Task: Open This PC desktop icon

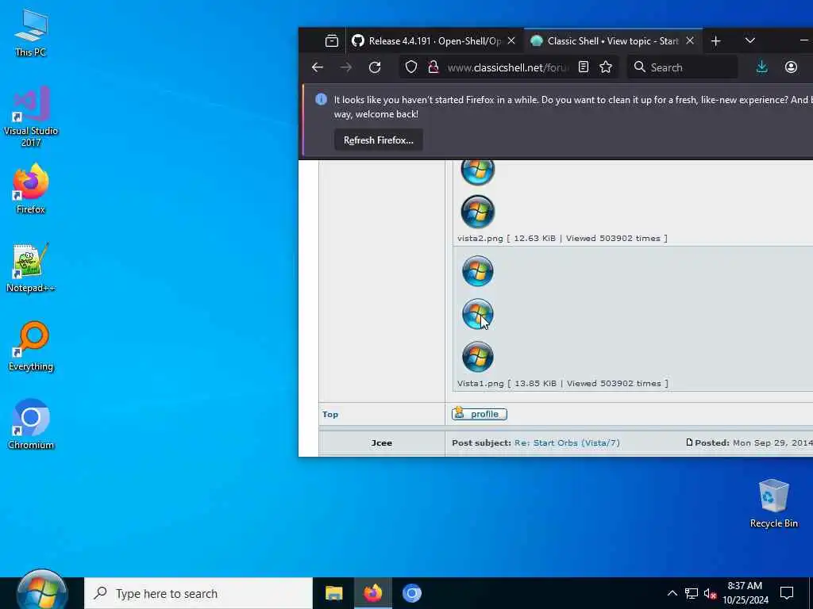Action: [x=31, y=32]
